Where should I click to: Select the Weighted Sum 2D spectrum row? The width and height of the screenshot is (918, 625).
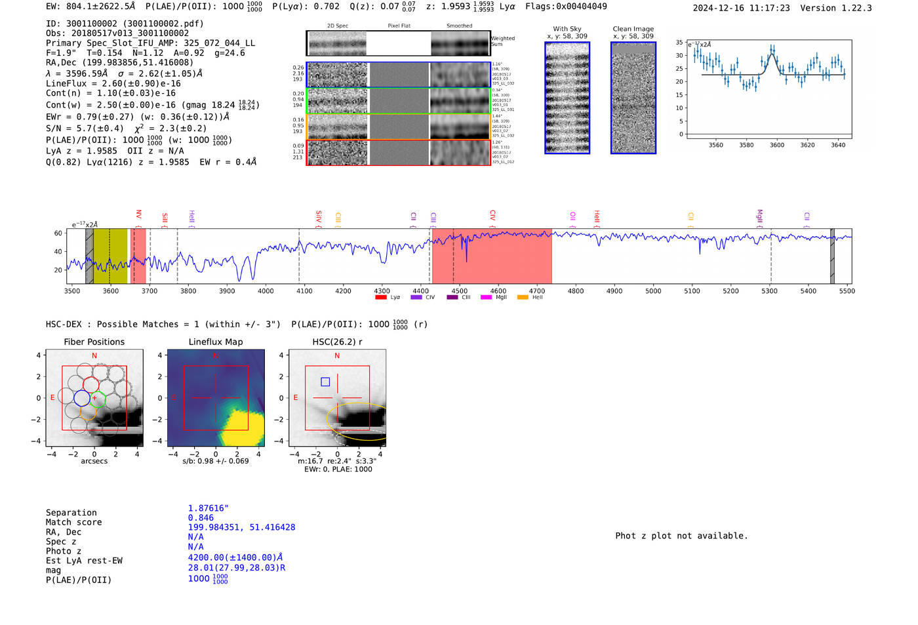399,43
